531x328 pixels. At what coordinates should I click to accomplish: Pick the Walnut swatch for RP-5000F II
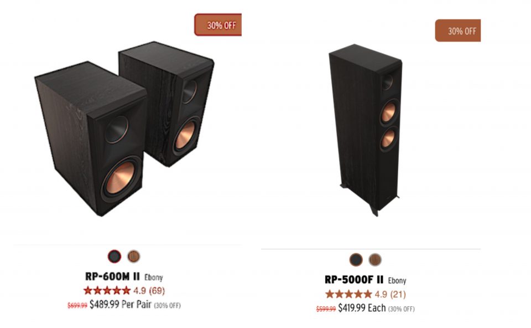[375, 260]
